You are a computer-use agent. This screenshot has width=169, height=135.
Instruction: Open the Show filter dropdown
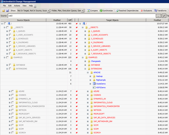(48, 11)
